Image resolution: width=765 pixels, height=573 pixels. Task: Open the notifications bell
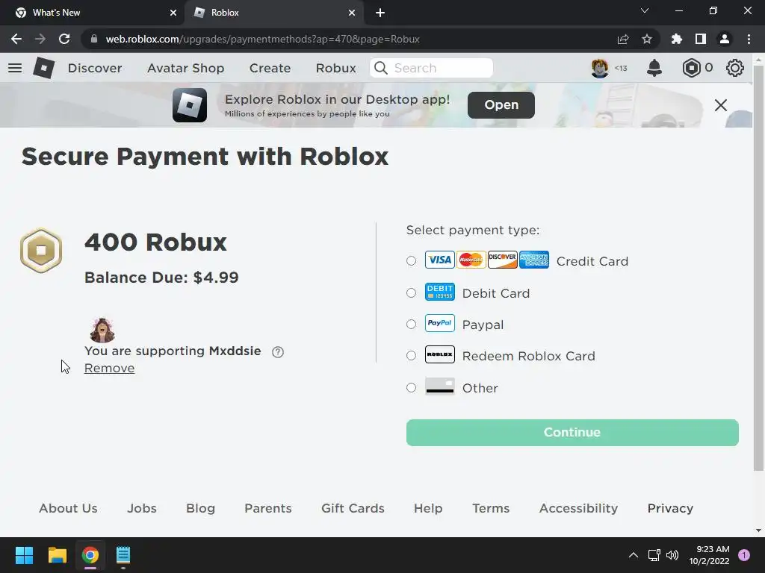tap(654, 68)
